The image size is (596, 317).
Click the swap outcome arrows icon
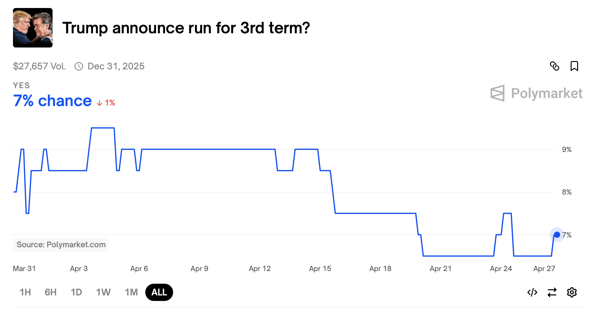click(x=552, y=292)
